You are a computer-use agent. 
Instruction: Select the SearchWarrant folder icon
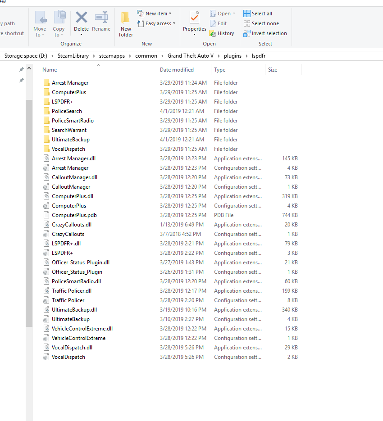click(46, 130)
